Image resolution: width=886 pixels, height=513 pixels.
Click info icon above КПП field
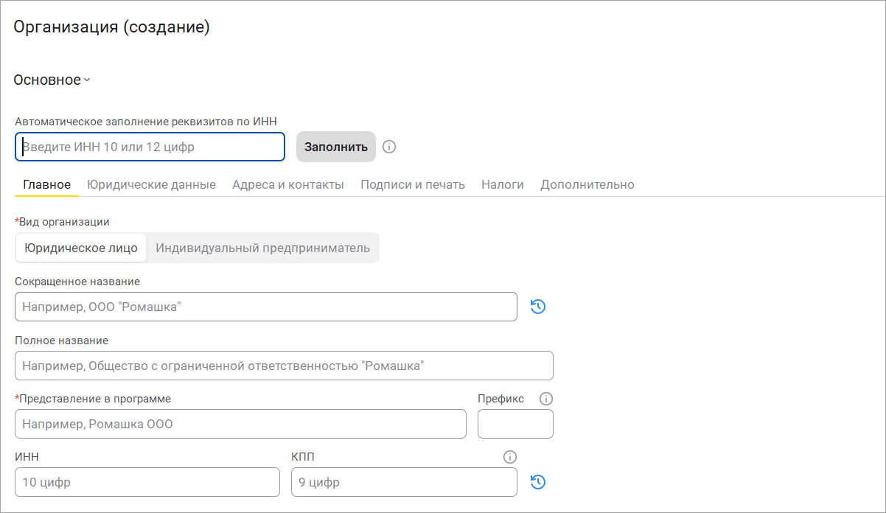pos(509,457)
